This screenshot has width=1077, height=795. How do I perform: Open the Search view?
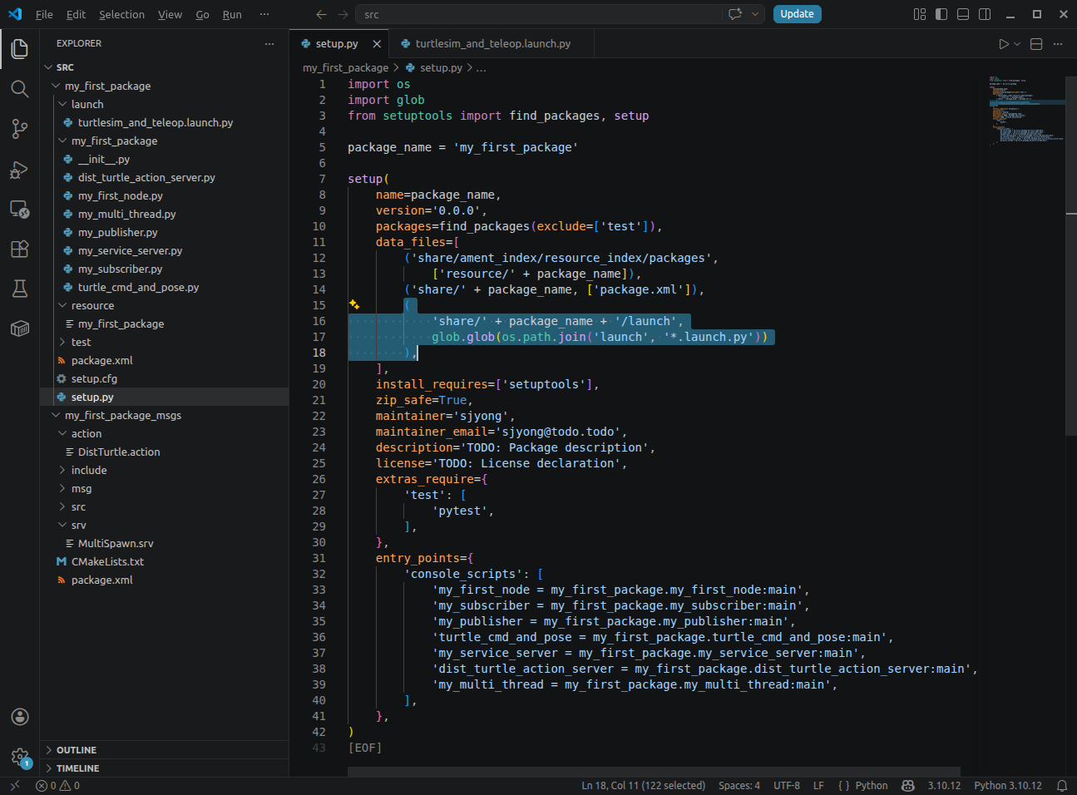pos(20,89)
